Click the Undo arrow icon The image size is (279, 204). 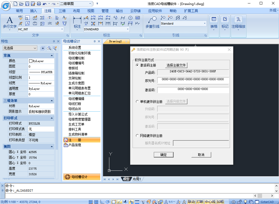45,4
